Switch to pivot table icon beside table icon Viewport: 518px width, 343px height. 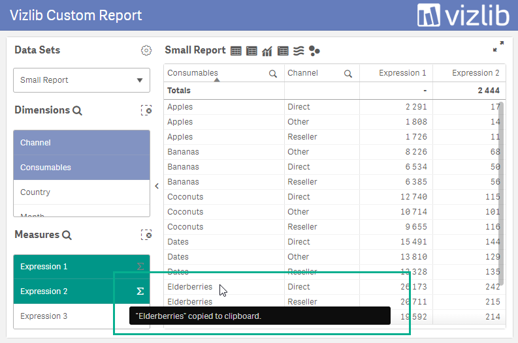point(251,51)
